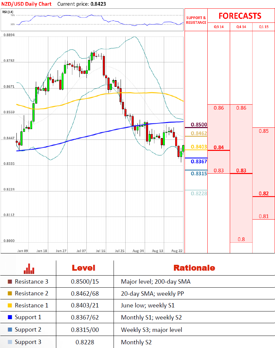This screenshot has height=348, width=275.
Task: Click the 0.83 value in Q3 14 column
Action: (219, 170)
